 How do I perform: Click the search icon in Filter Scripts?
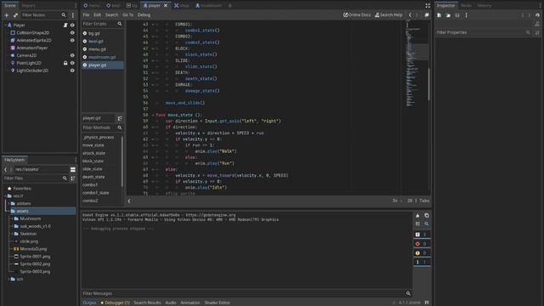pyautogui.click(x=120, y=24)
